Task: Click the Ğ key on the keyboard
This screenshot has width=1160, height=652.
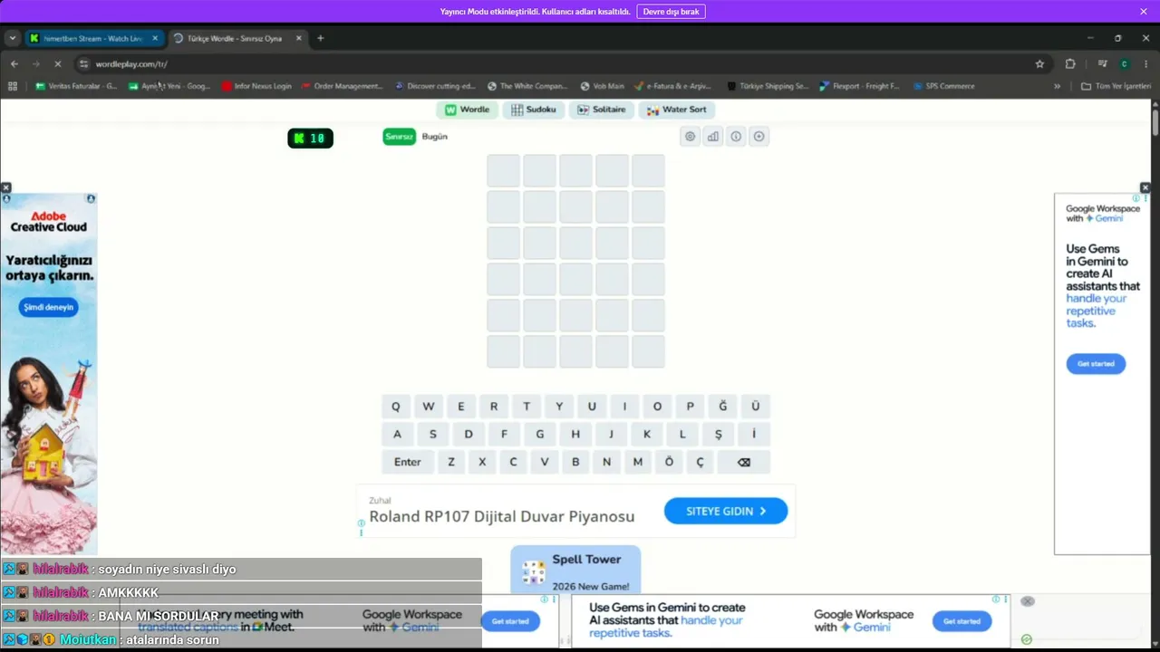Action: pyautogui.click(x=723, y=407)
